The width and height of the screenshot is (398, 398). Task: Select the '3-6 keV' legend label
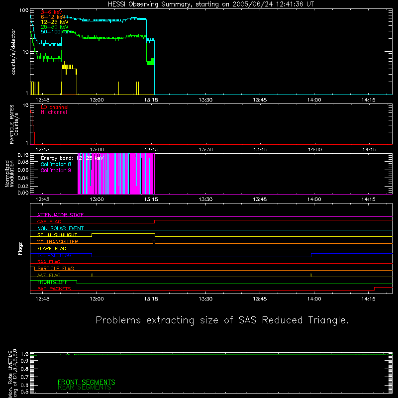coord(52,12)
